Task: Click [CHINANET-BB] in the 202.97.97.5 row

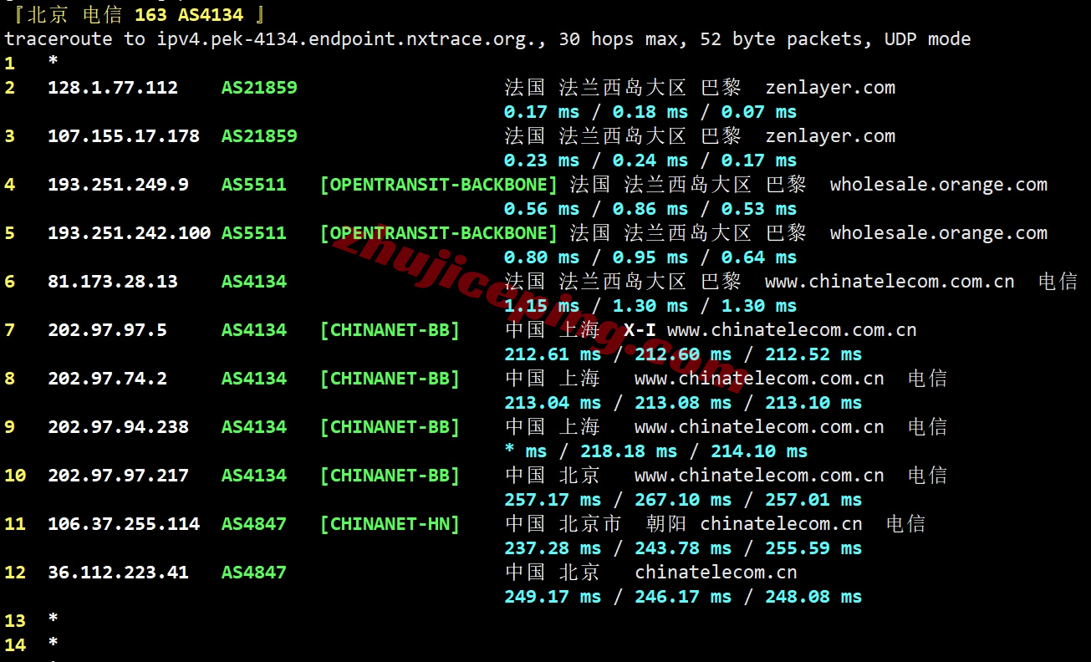Action: 390,330
